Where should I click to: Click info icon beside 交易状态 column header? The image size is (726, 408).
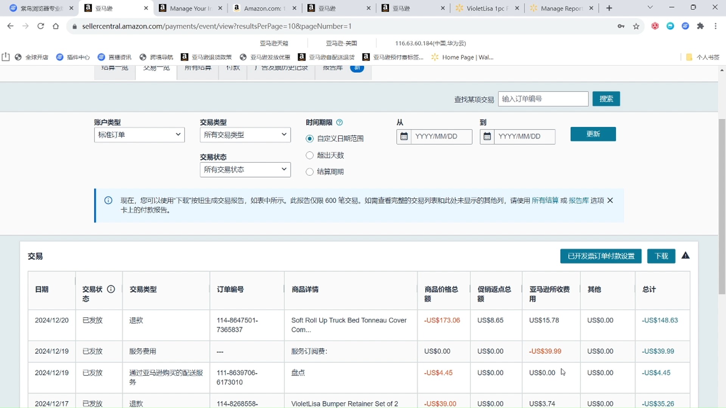click(x=111, y=289)
